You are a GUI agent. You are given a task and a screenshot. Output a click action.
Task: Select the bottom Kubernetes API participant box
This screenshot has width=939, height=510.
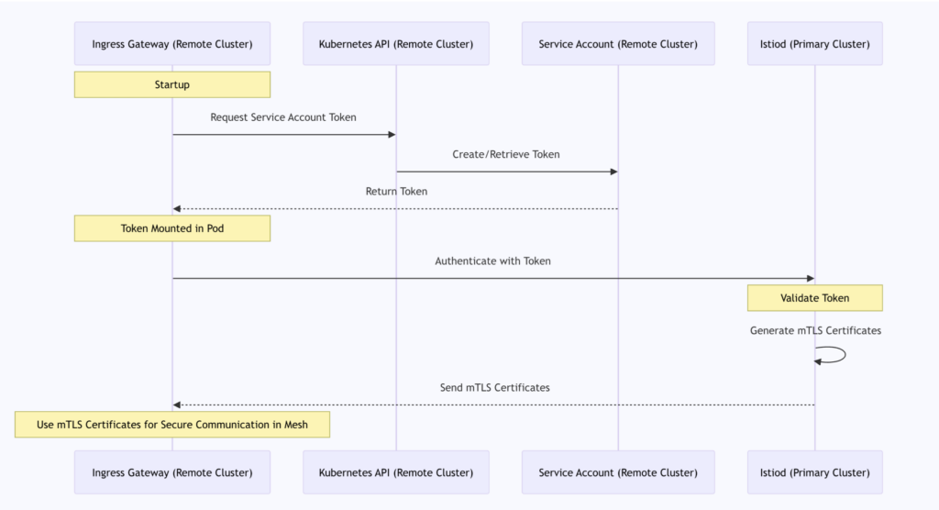[396, 472]
